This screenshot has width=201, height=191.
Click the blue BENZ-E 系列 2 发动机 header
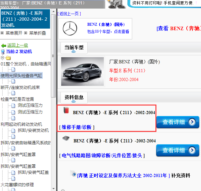pyautogui.click(x=25, y=19)
